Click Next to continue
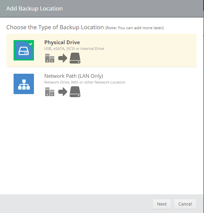 coord(162,204)
